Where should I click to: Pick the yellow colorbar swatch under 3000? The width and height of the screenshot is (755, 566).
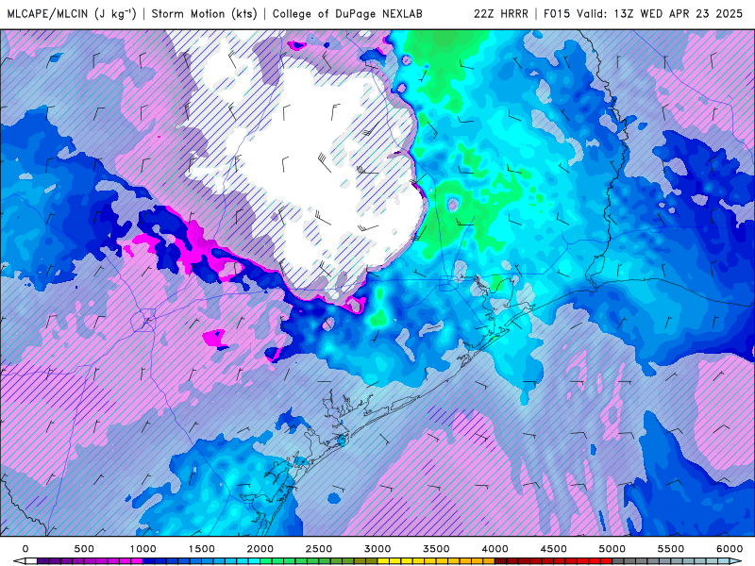coord(384,561)
